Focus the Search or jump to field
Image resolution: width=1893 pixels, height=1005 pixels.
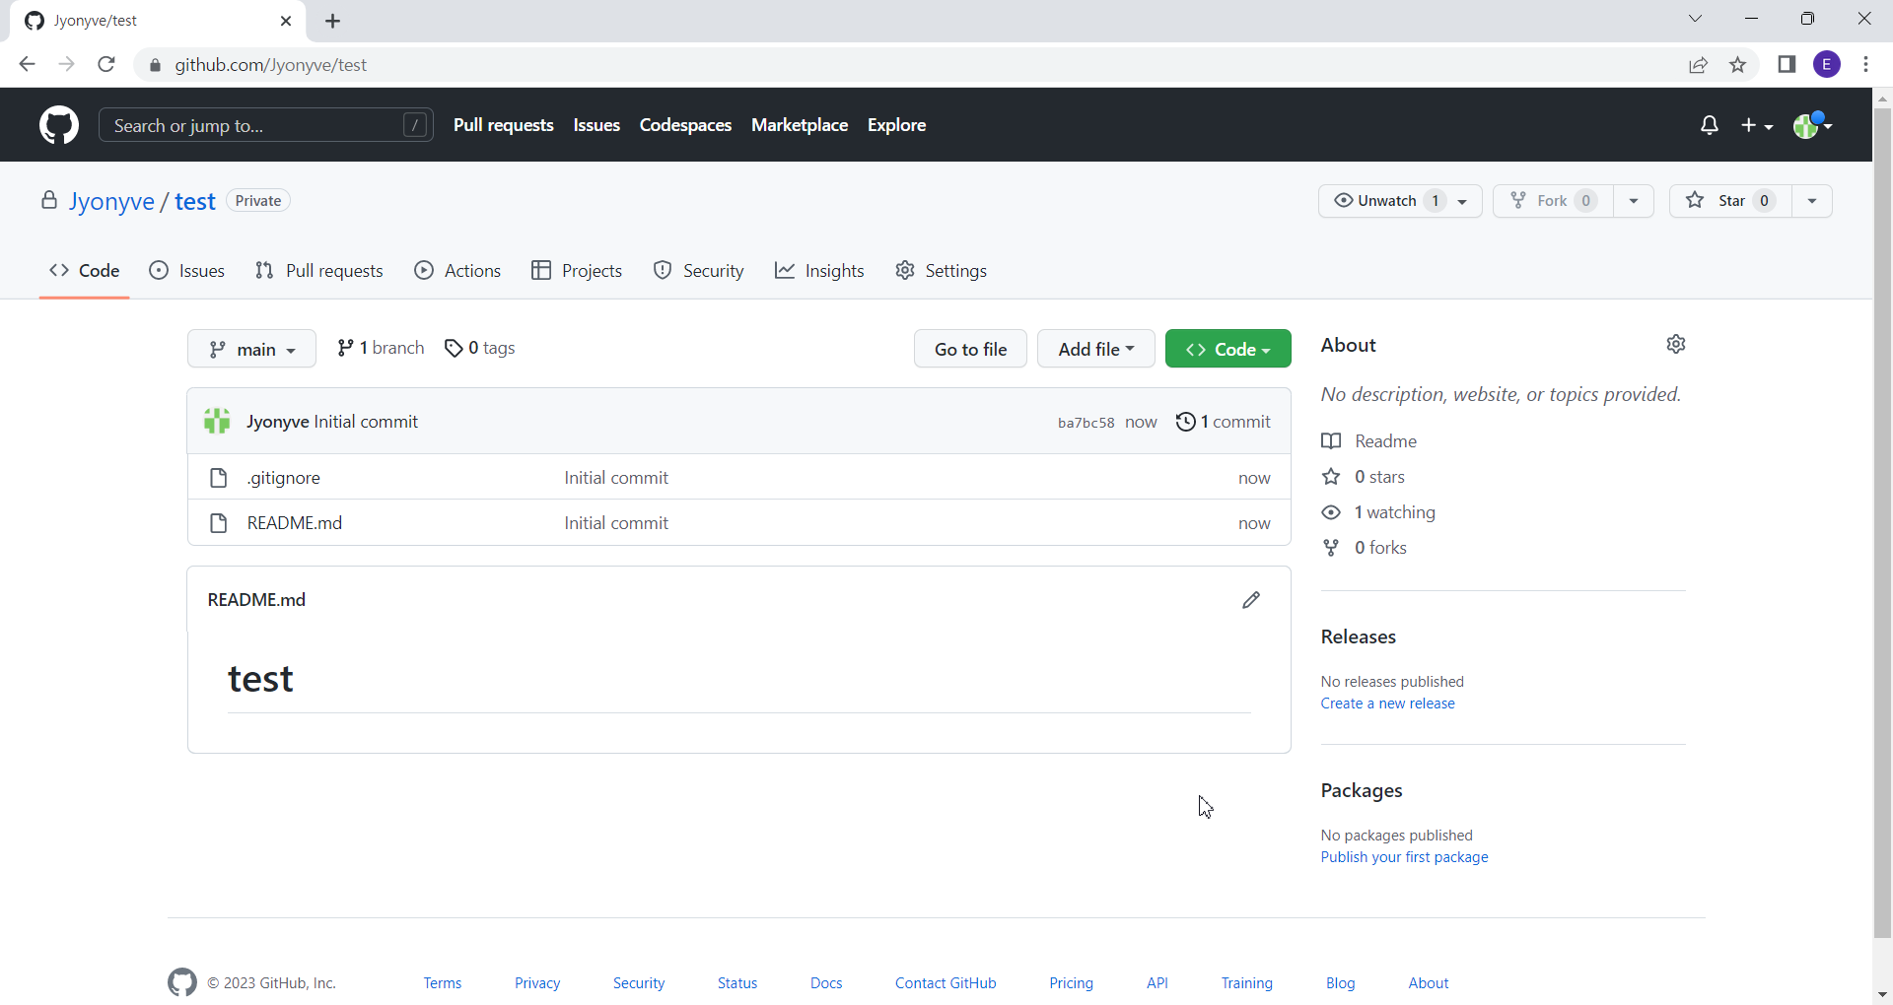266,125
